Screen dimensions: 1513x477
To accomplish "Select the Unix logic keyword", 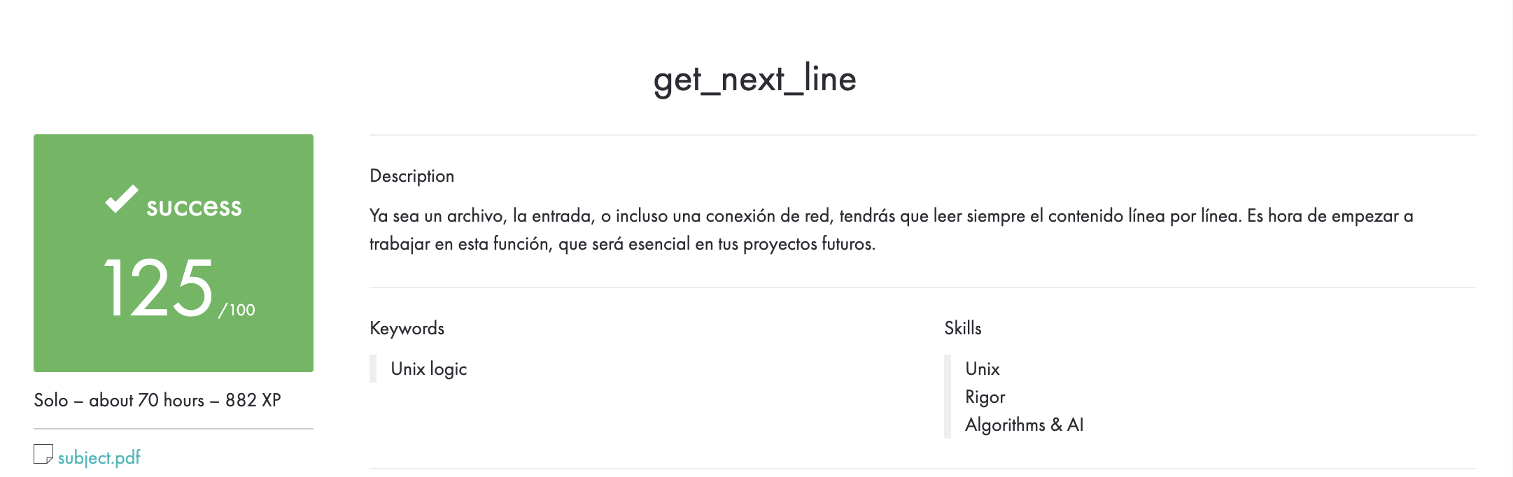I will (428, 369).
